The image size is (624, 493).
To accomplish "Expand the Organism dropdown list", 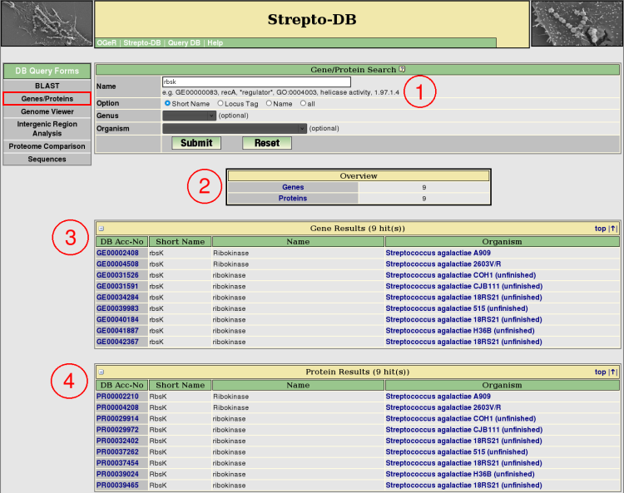I will click(x=235, y=129).
